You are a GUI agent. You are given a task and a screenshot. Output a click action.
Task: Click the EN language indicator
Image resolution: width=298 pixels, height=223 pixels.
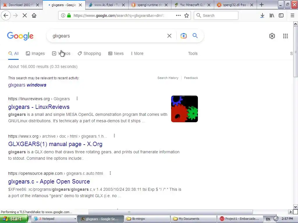pyautogui.click(x=268, y=219)
